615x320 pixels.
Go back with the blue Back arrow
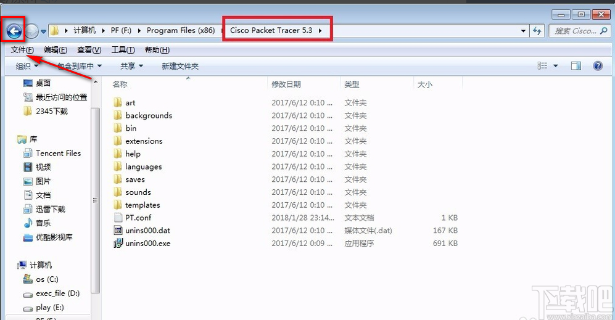pos(14,31)
